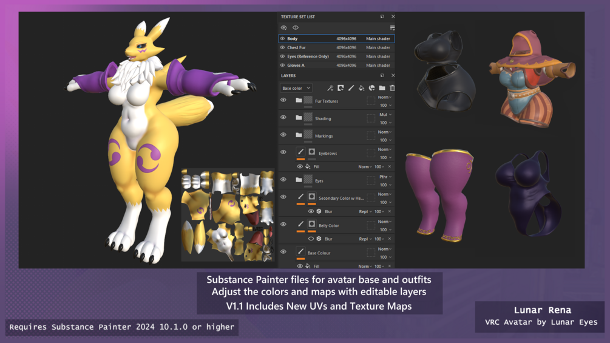Screen dimensions: 610x343
Task: Open the Base color channel dropdown
Action: [296, 88]
